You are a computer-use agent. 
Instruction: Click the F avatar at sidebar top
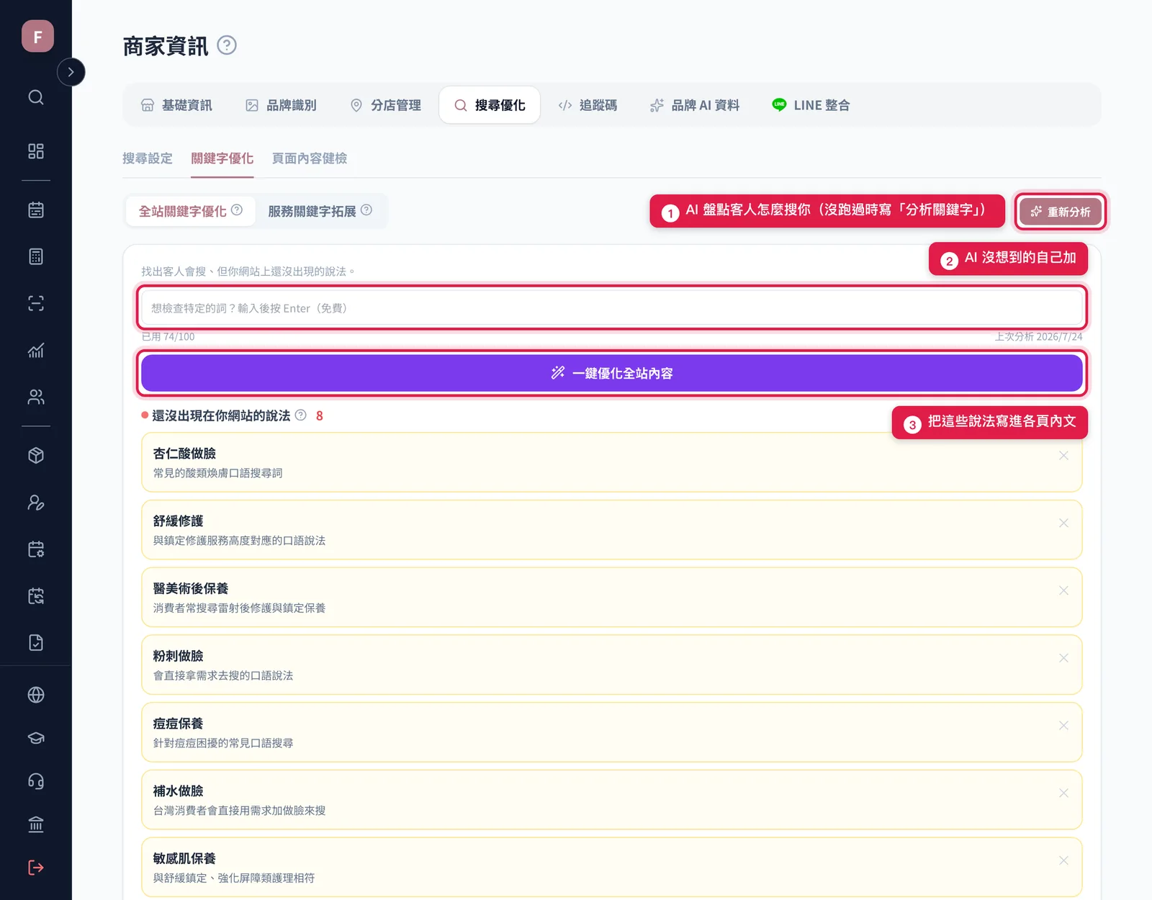pyautogui.click(x=37, y=36)
